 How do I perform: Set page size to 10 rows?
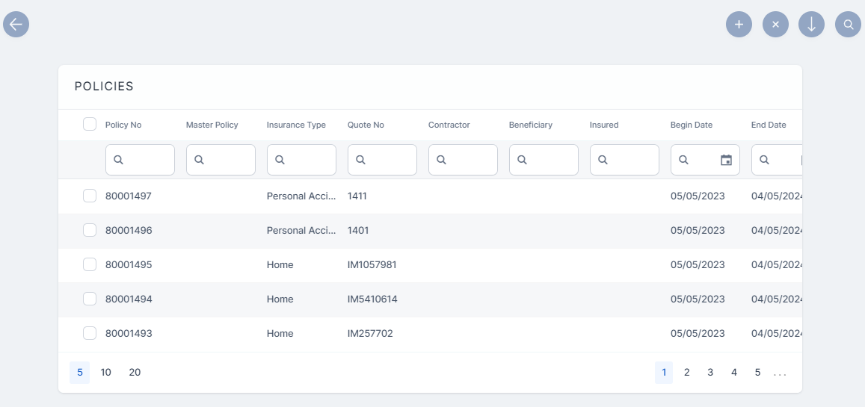click(106, 372)
